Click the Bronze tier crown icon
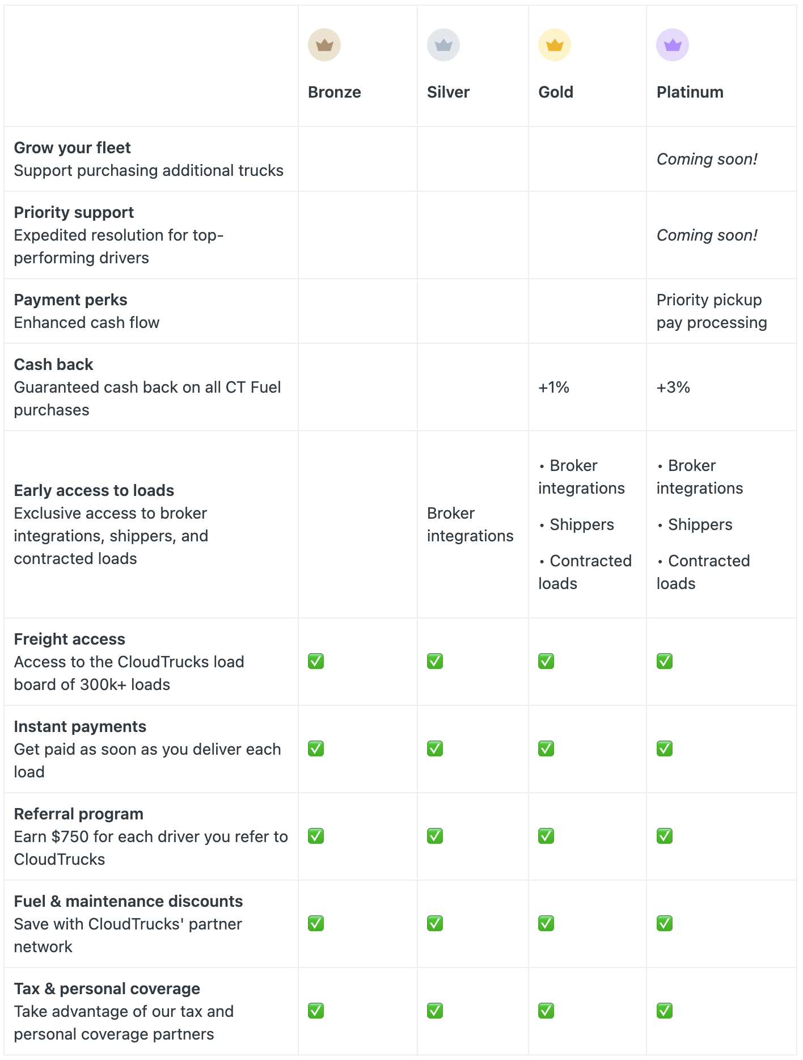Image resolution: width=803 pixels, height=1060 pixels. click(324, 45)
